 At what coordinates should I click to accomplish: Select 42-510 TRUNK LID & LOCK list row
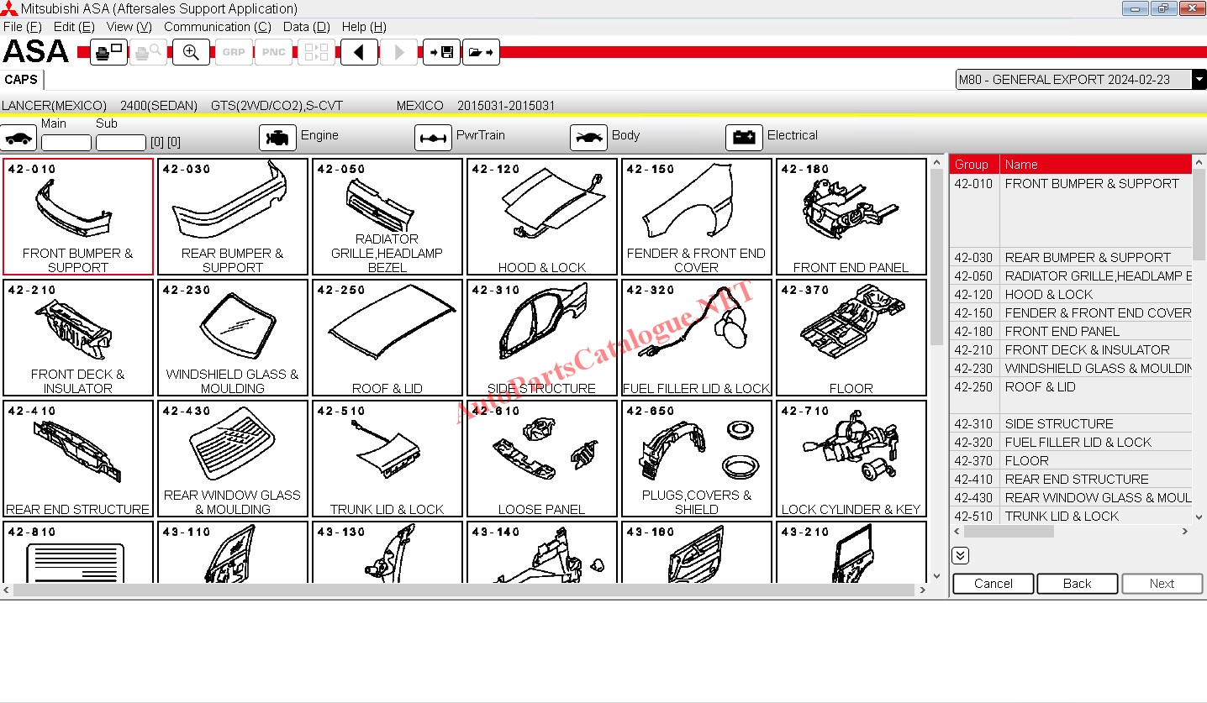(1071, 517)
